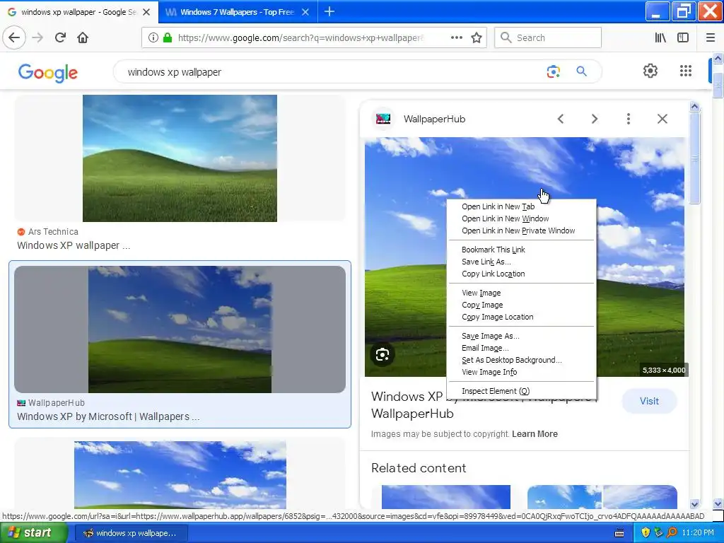This screenshot has height=543, width=724.
Task: Show site information in the address bar
Action: [x=153, y=37]
